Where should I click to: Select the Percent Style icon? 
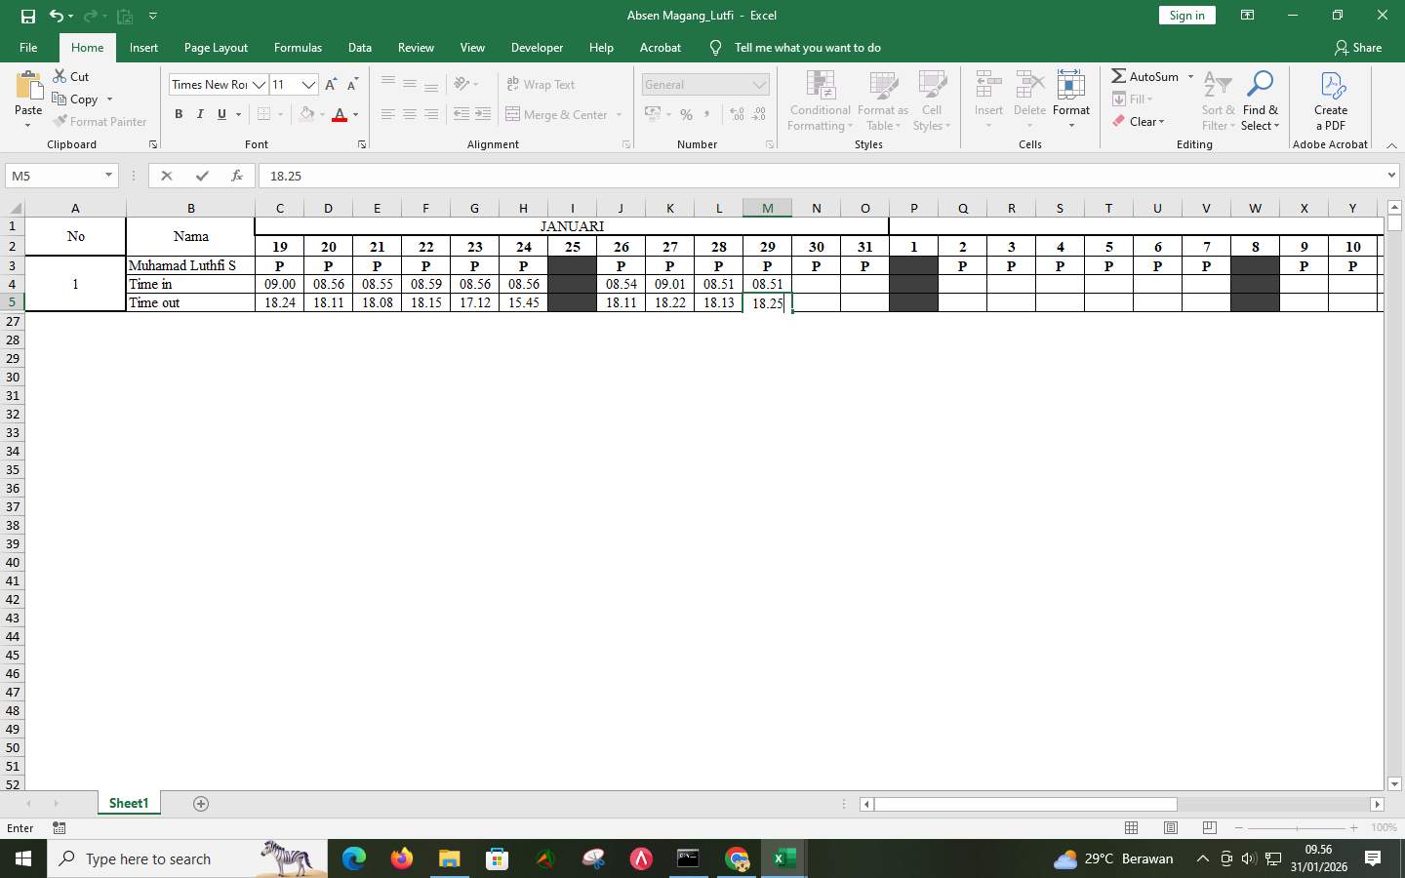click(686, 114)
